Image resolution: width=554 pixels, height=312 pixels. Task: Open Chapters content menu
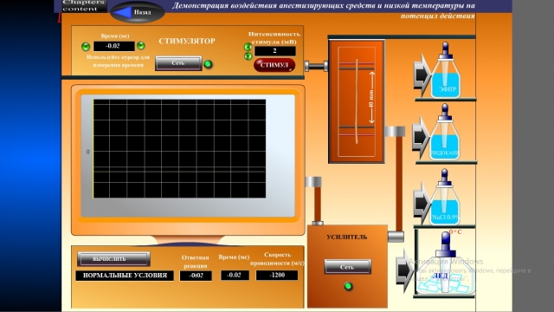pos(81,6)
